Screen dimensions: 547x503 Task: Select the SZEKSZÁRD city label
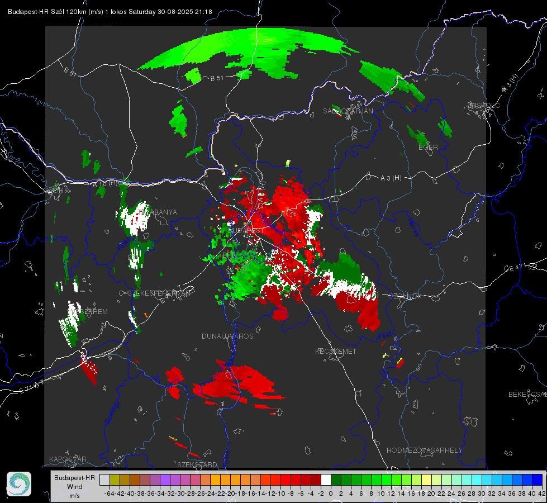tap(197, 464)
